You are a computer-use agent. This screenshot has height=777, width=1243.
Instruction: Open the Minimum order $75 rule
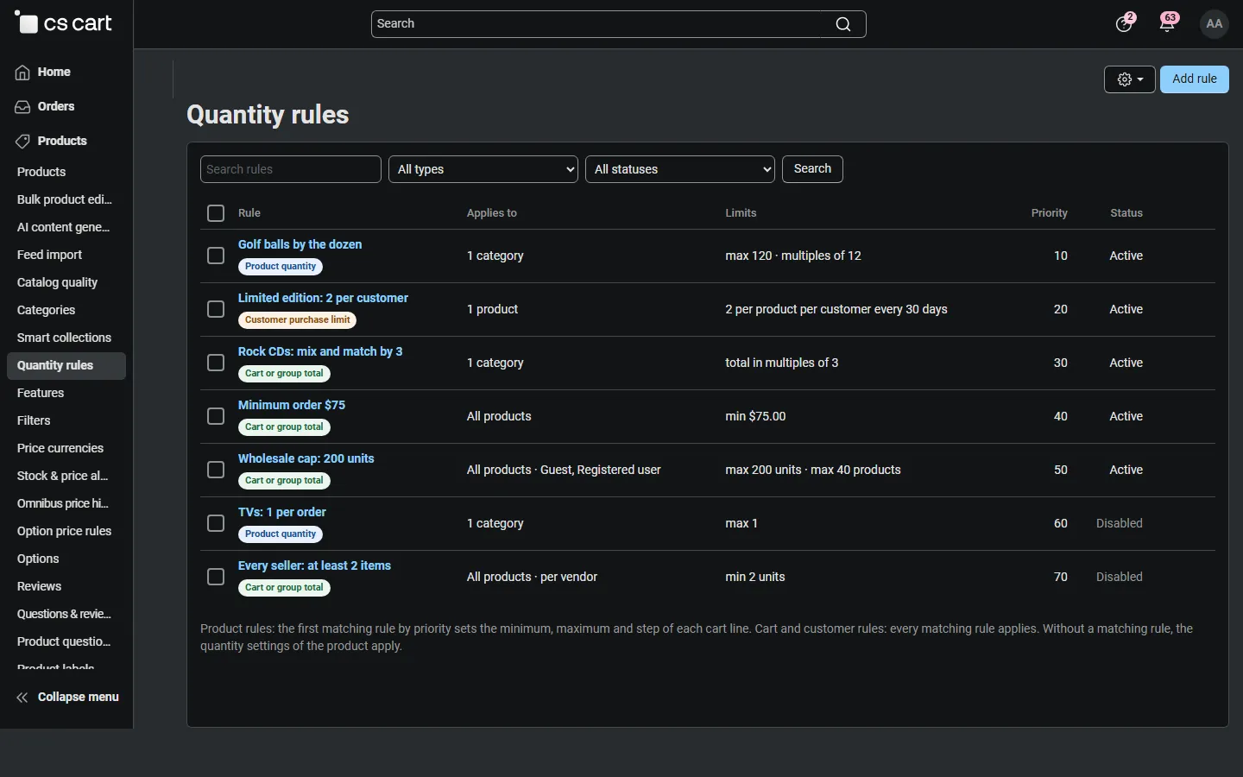(292, 405)
